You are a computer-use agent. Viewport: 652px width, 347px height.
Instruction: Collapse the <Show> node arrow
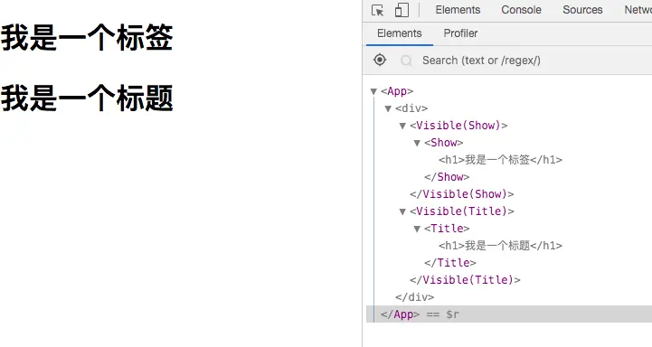click(417, 144)
